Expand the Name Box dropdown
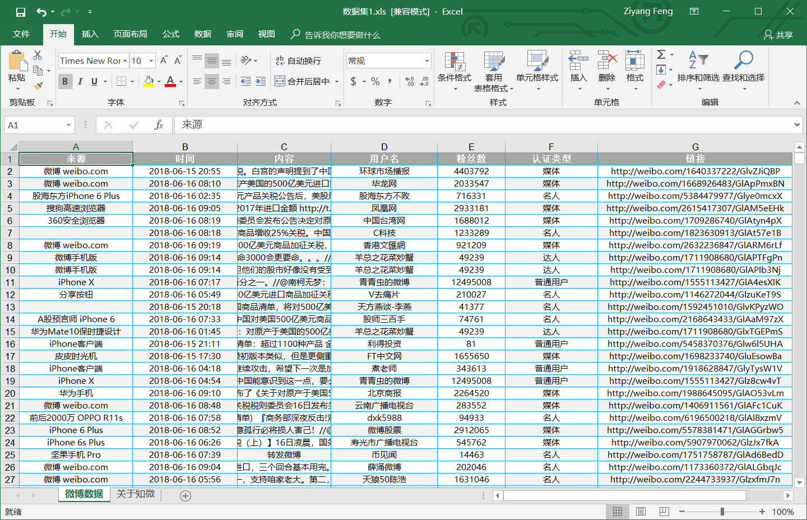The width and height of the screenshot is (807, 520). pos(68,125)
